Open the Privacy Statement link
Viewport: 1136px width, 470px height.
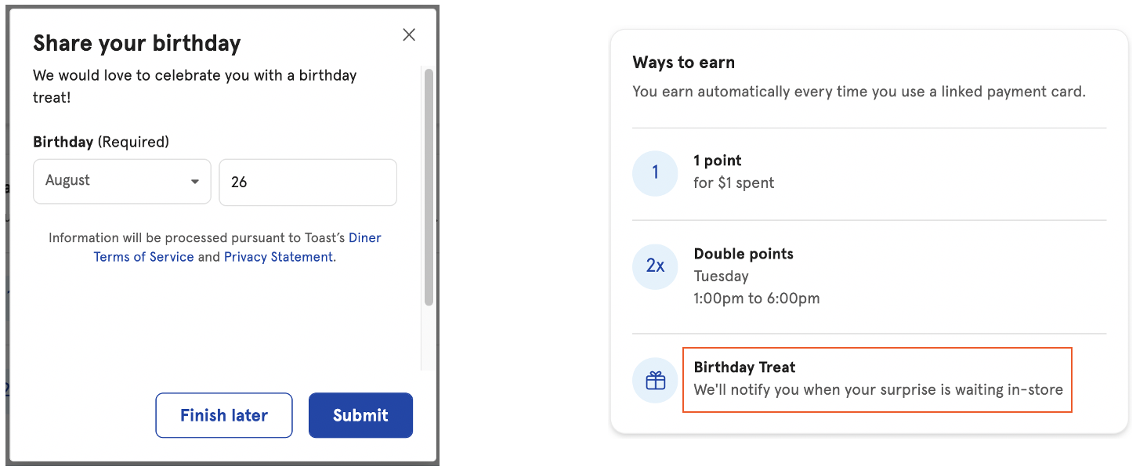pyautogui.click(x=278, y=257)
